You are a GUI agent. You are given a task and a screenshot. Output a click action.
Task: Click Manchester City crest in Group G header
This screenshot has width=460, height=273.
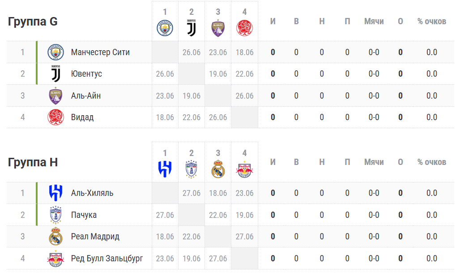165,28
